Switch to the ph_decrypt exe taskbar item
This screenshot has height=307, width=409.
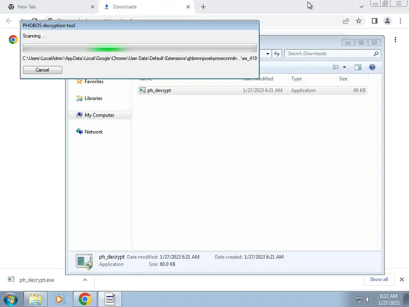[x=109, y=299]
